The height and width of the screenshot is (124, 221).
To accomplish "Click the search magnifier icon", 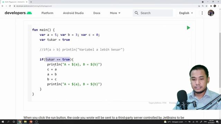I will 136,13.
